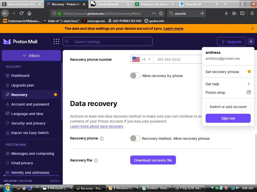Close the Character.AI tab

(217, 4)
